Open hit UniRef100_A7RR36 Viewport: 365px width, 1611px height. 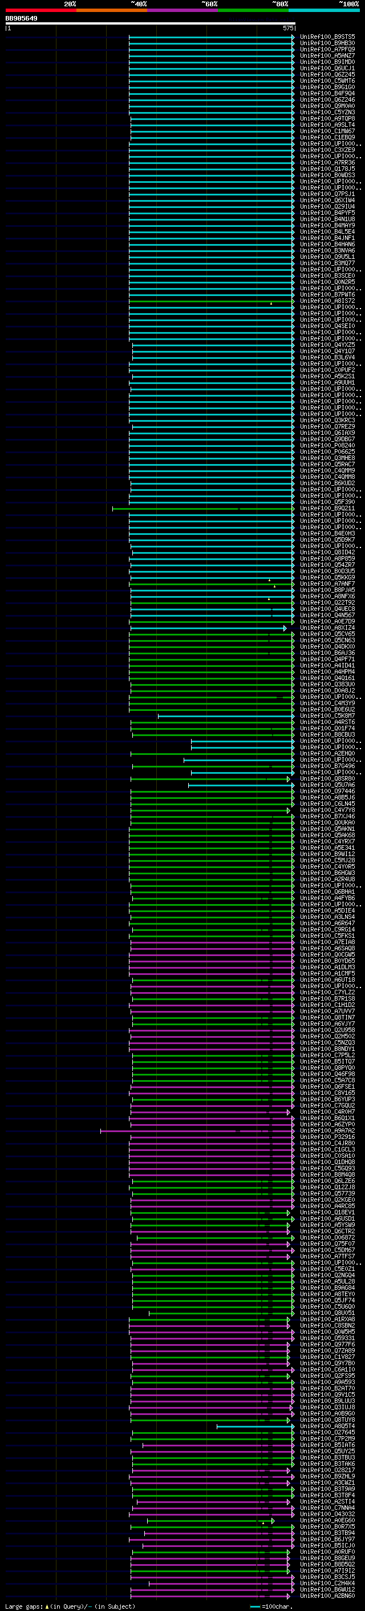327,163
